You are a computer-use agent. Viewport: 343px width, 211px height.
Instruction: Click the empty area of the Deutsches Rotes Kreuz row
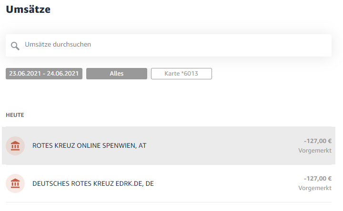pyautogui.click(x=225, y=183)
